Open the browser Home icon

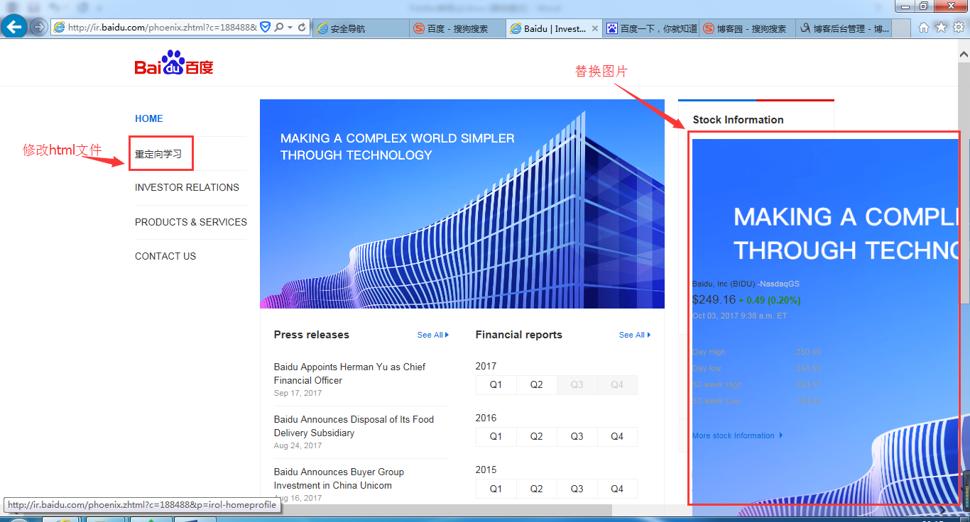click(924, 28)
